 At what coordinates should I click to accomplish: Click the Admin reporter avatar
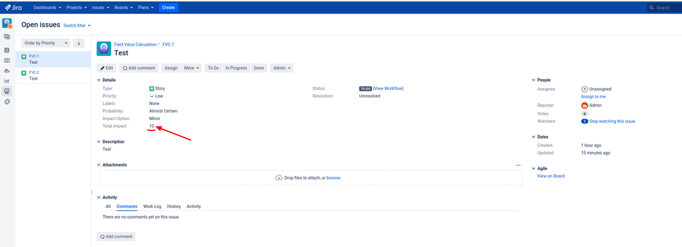pos(584,106)
